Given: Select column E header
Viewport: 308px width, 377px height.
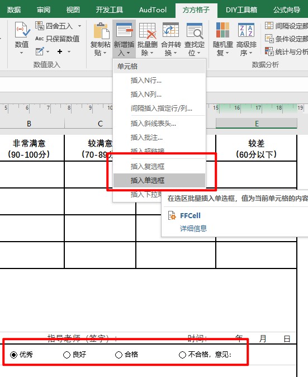Looking at the screenshot, I should [x=257, y=124].
